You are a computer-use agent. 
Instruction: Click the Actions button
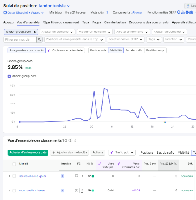(x=98, y=152)
